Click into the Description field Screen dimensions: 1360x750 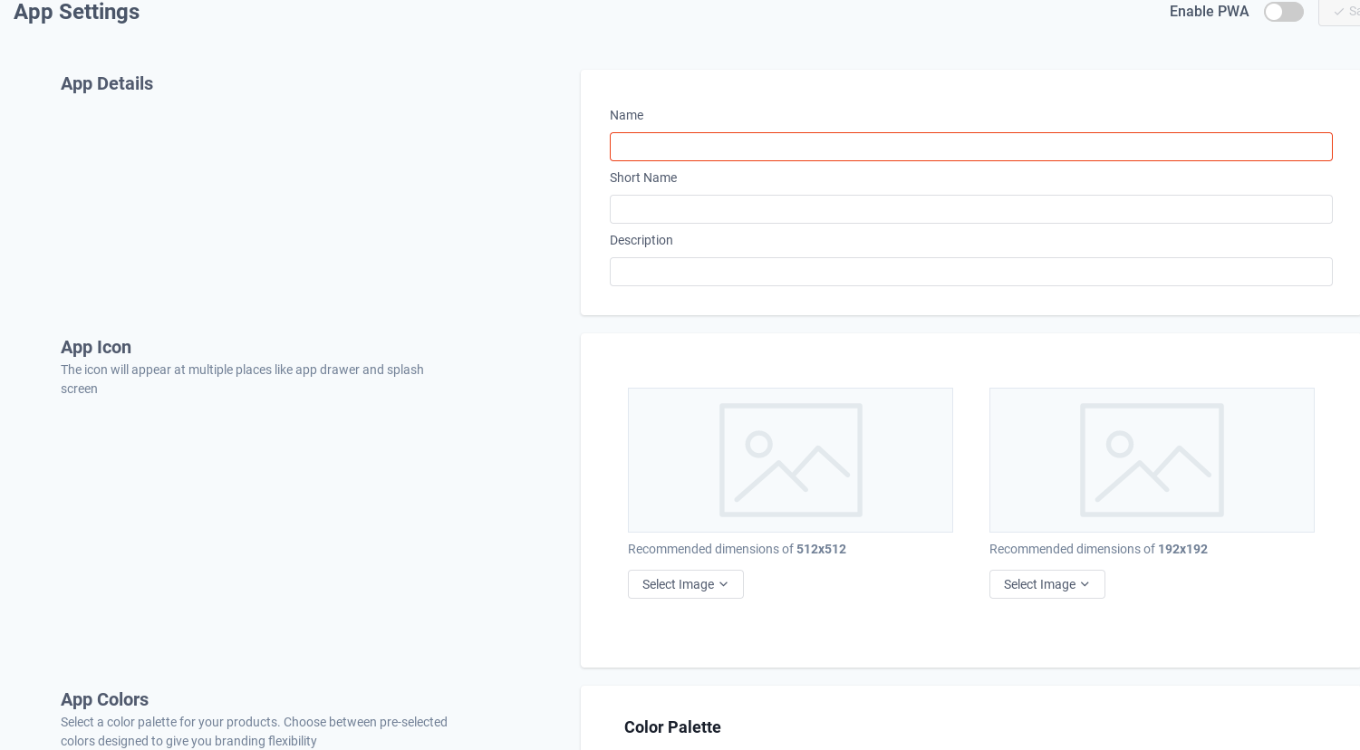tap(970, 272)
